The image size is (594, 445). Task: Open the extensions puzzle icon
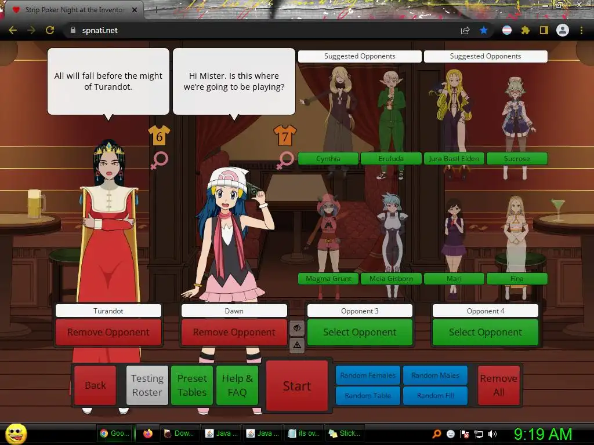pyautogui.click(x=526, y=30)
